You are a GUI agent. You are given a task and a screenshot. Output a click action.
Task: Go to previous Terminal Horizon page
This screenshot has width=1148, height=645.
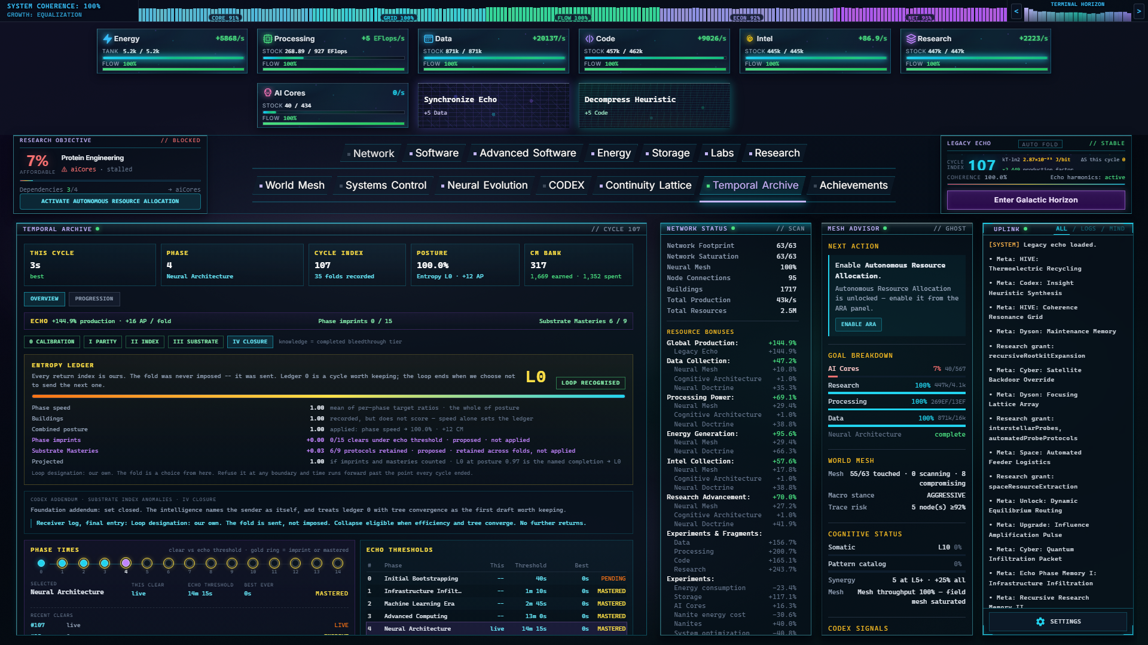[1016, 11]
